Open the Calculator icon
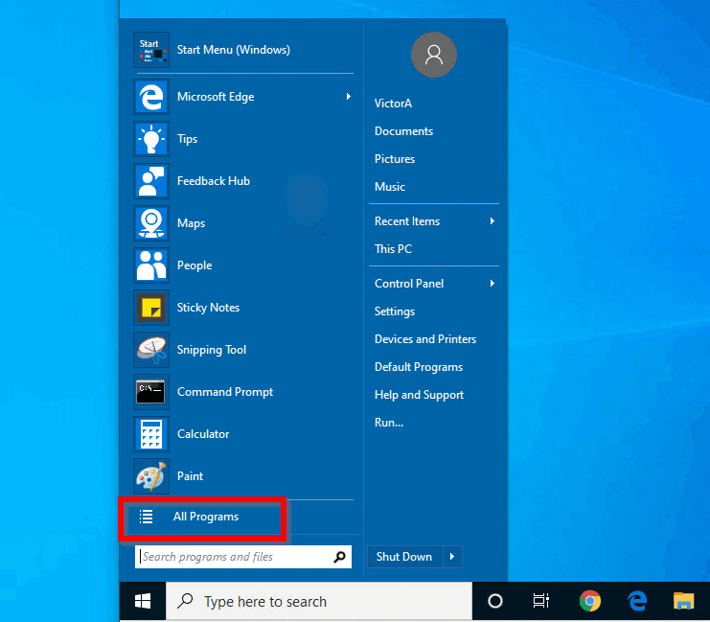This screenshot has height=622, width=710. pos(151,434)
